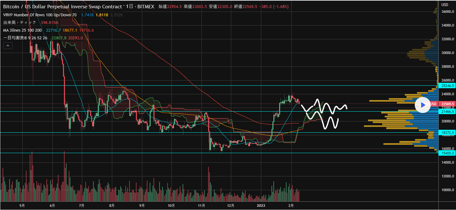This screenshot has height=210, width=456.
Task: Click the Bitcoin / US Dollar symbol title
Action: 63,7
